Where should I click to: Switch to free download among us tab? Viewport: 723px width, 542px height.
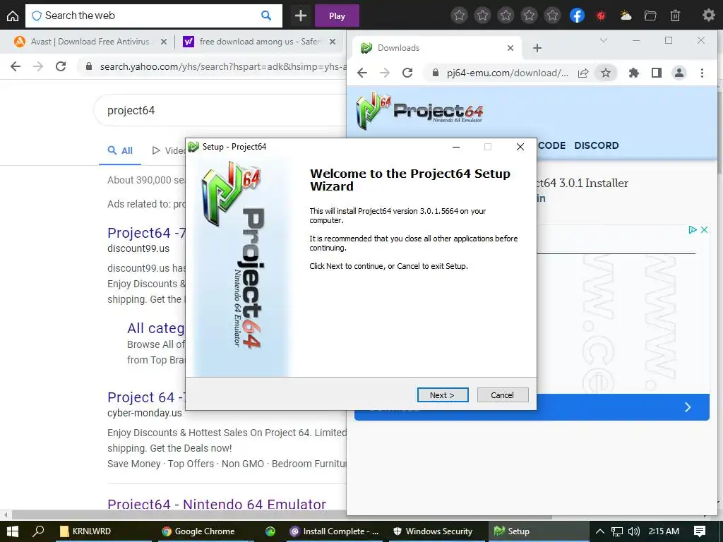click(x=261, y=42)
